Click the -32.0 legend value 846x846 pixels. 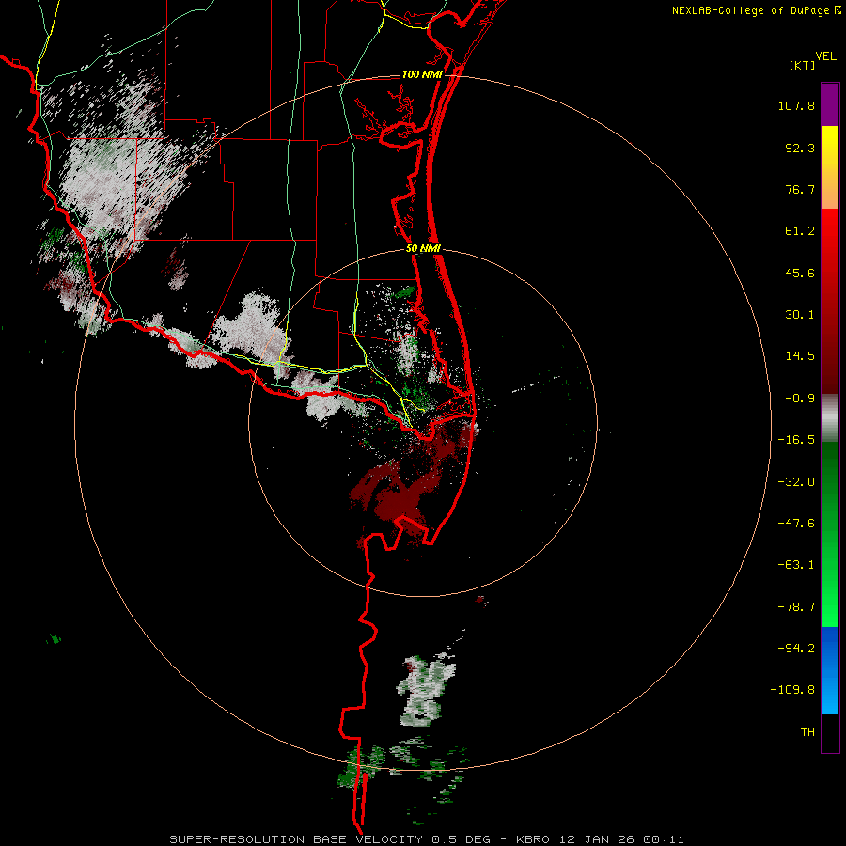click(x=796, y=482)
